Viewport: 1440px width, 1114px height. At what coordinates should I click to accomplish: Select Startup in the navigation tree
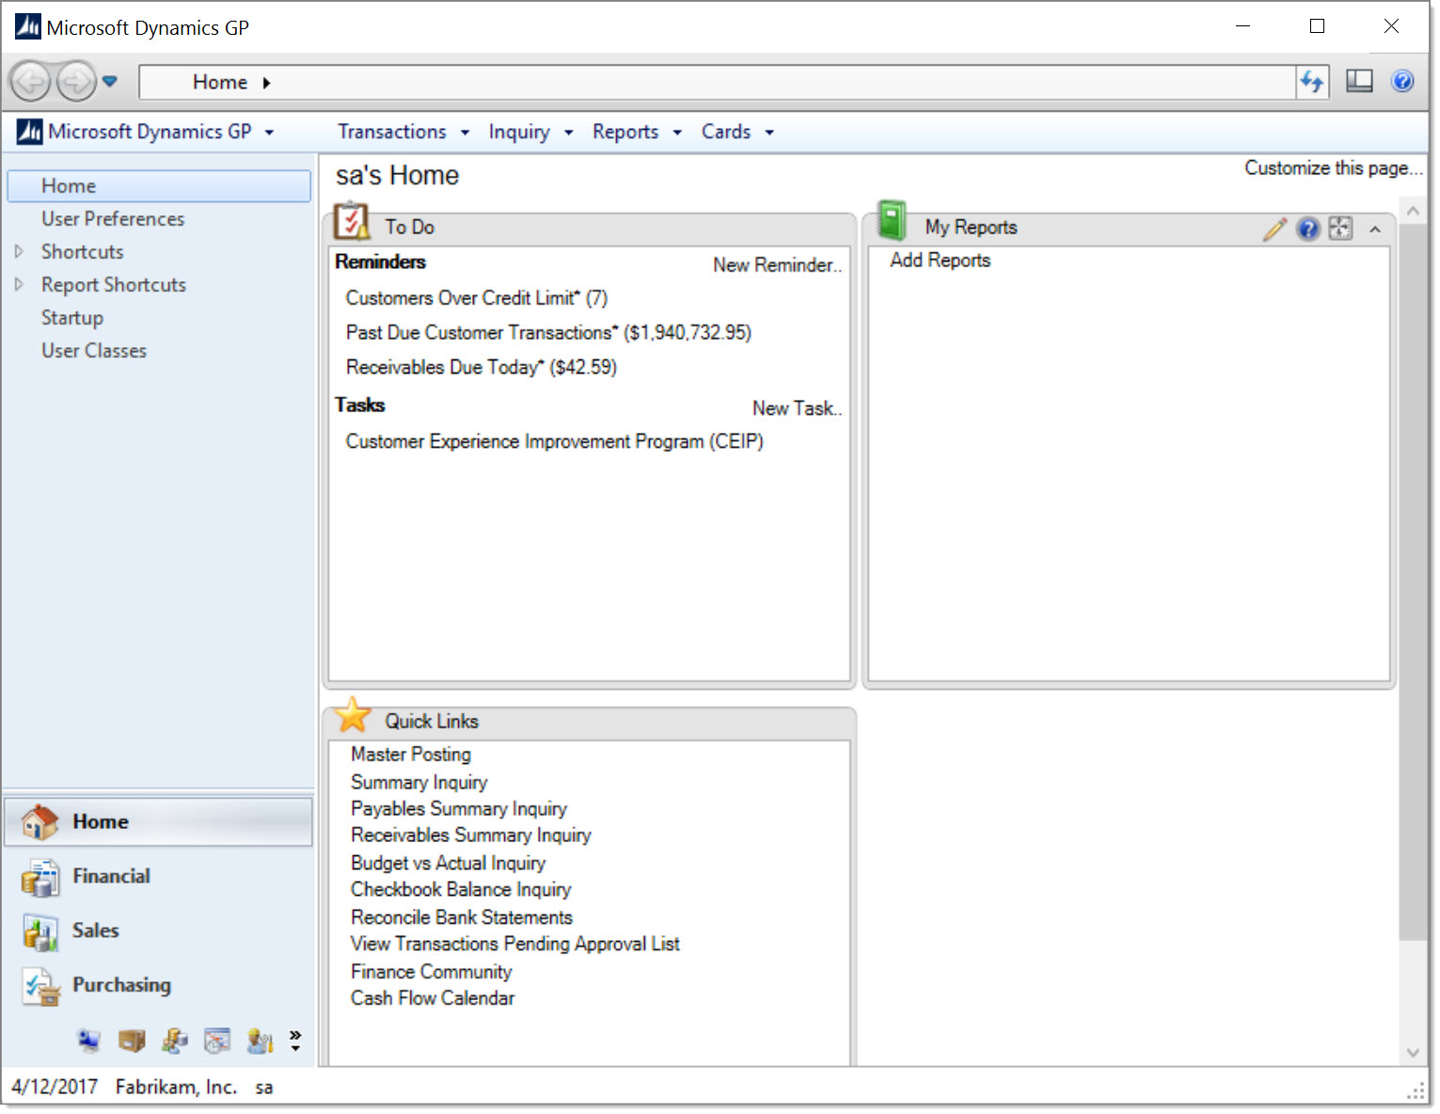72,317
